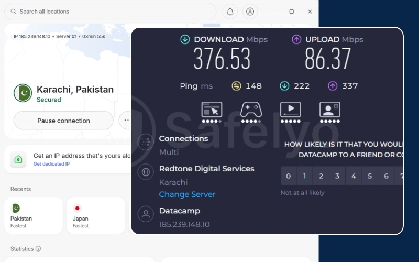Click the Change Server link
Image resolution: width=419 pixels, height=262 pixels.
tap(187, 194)
